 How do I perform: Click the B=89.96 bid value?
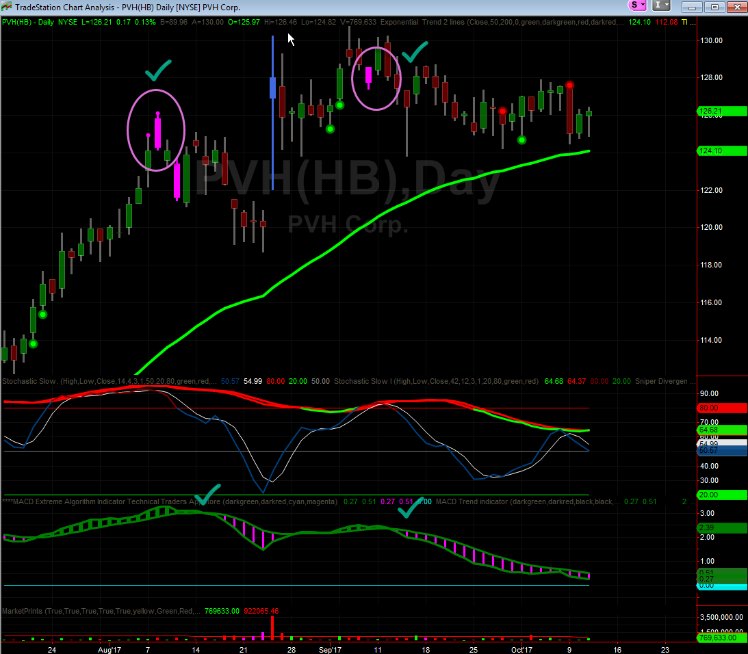(174, 22)
